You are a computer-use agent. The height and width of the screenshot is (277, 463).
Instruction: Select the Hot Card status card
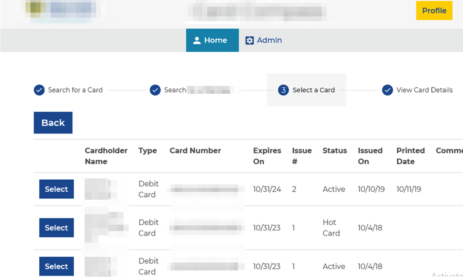point(56,228)
